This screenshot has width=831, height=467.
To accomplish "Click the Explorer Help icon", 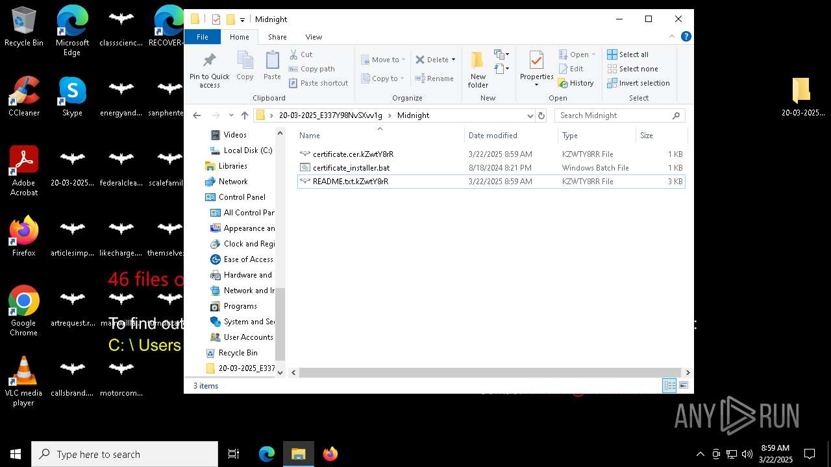I will (686, 36).
